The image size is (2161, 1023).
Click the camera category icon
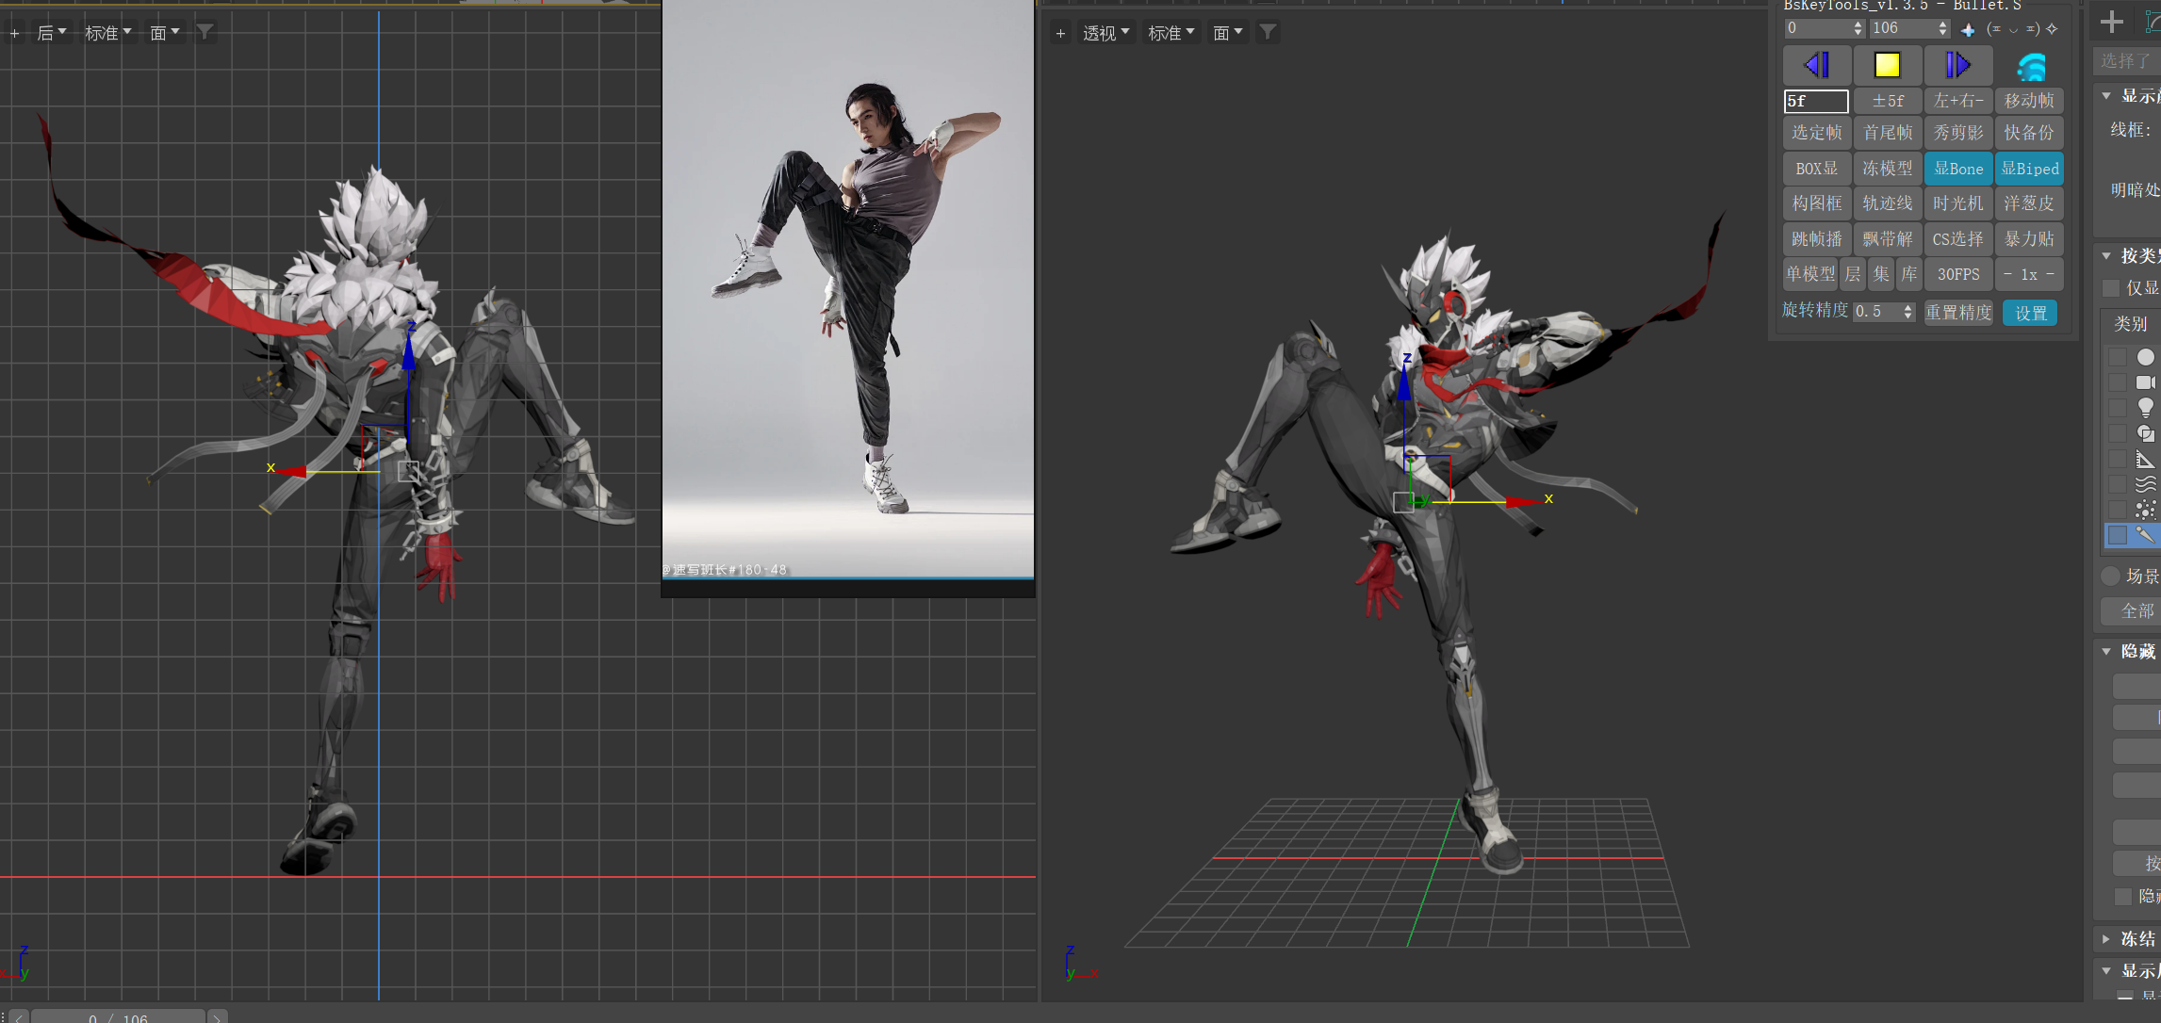(2145, 382)
